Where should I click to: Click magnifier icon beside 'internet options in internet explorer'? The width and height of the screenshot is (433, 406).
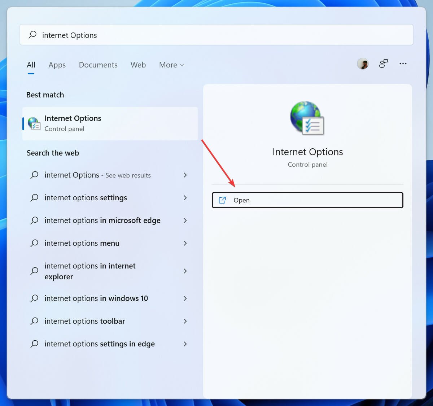click(x=34, y=271)
